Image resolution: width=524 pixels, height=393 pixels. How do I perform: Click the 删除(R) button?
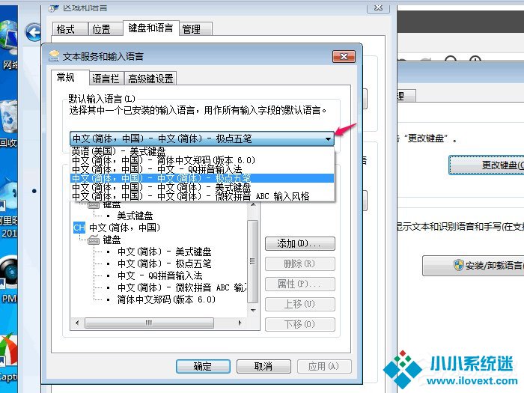click(299, 263)
